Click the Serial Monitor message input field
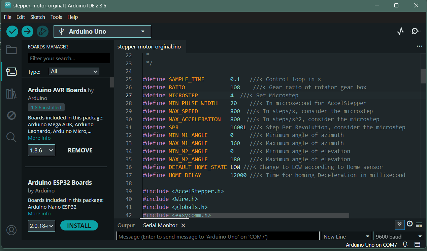 218,237
